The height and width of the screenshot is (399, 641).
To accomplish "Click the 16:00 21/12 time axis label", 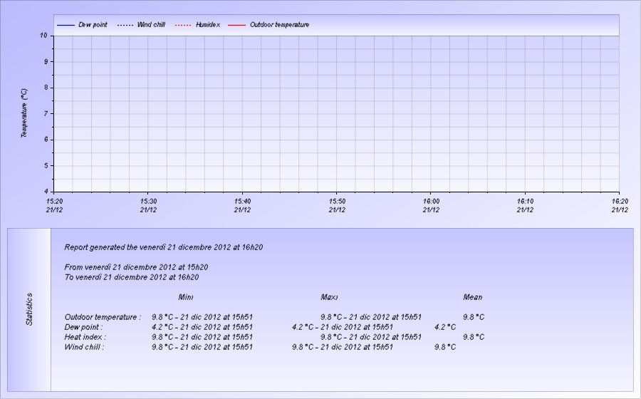I will point(431,206).
